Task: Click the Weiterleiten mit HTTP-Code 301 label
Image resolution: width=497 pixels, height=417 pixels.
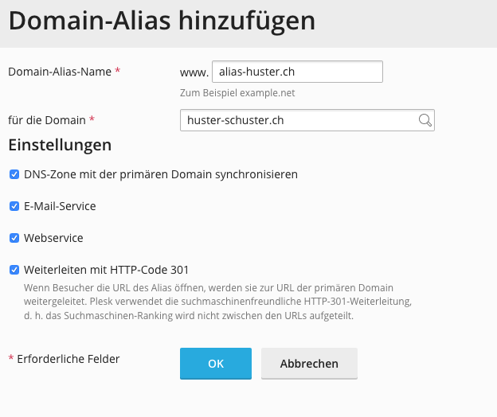Action: pyautogui.click(x=106, y=270)
